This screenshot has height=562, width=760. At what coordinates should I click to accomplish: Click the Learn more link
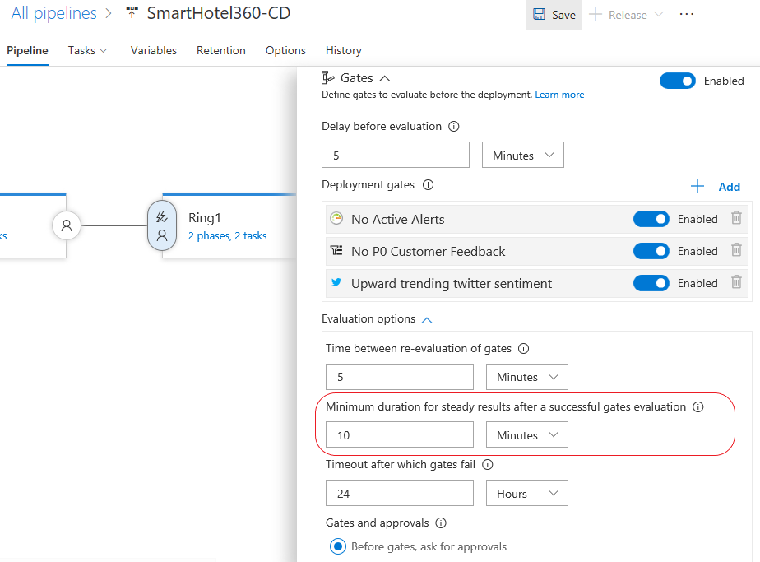pos(559,94)
